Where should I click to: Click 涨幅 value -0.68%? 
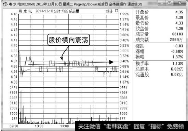[x=177, y=52]
